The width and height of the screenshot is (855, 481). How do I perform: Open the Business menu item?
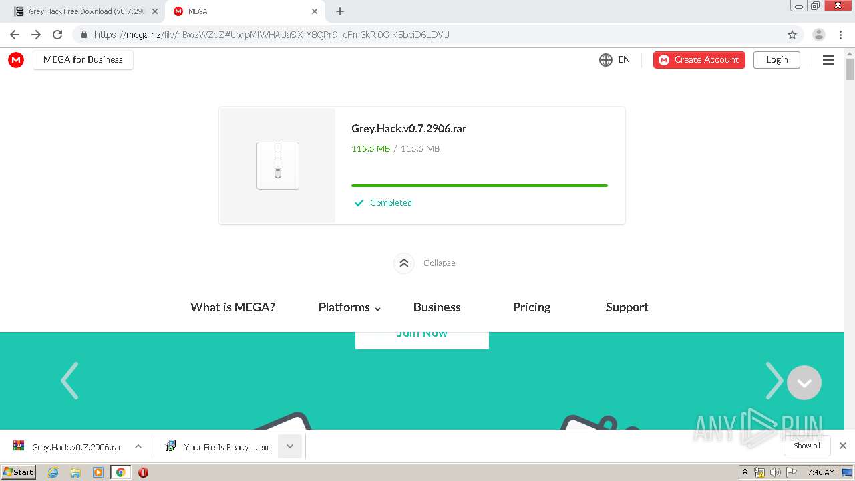(x=437, y=307)
